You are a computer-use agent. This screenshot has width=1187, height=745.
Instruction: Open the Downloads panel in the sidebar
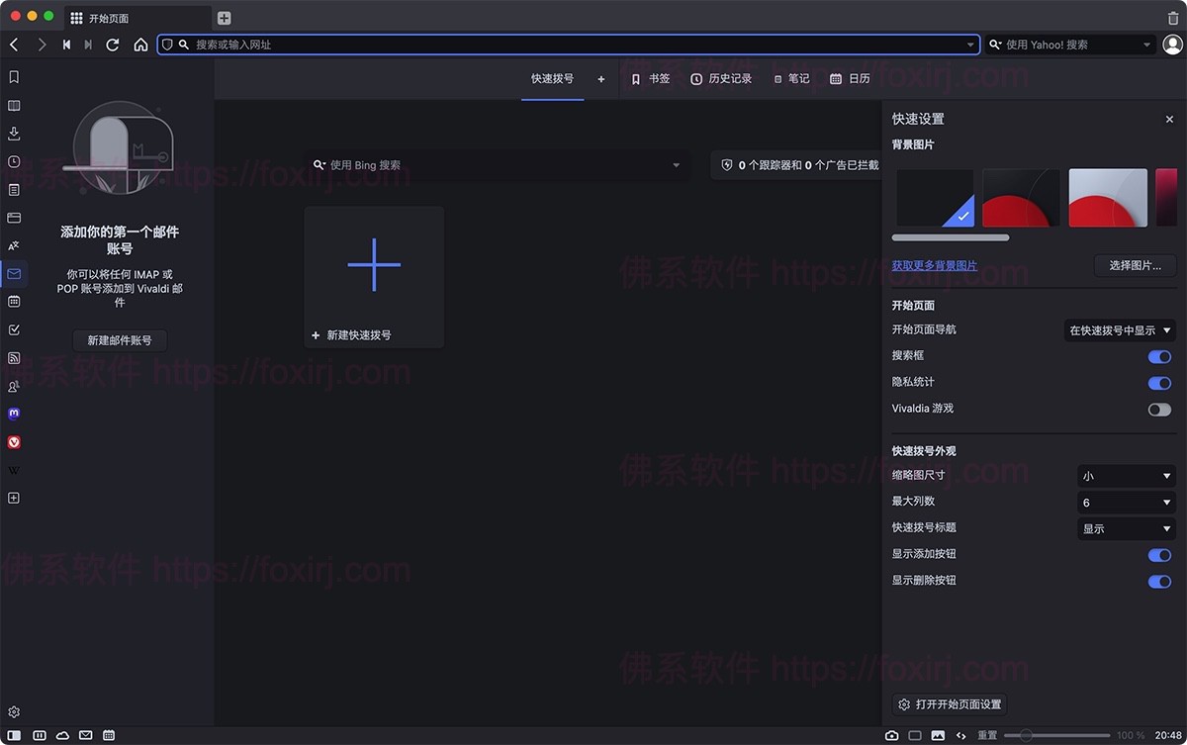(14, 134)
